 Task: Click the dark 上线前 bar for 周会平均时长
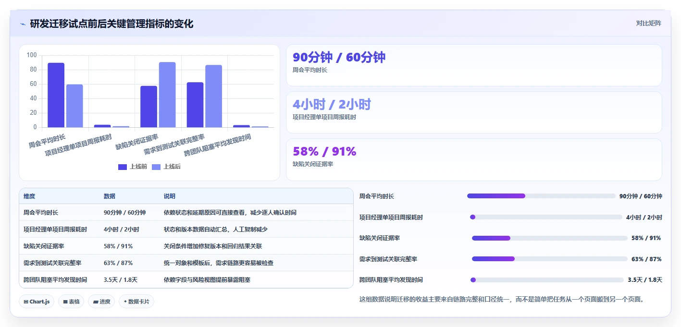56,95
